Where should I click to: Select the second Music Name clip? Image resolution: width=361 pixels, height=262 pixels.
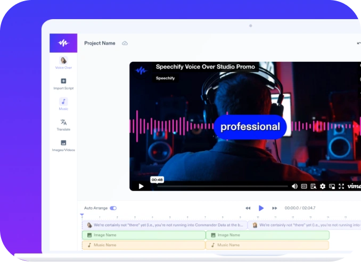[x=267, y=245]
